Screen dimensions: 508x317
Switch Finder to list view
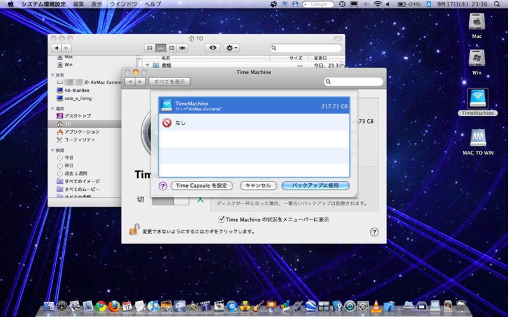pos(161,48)
